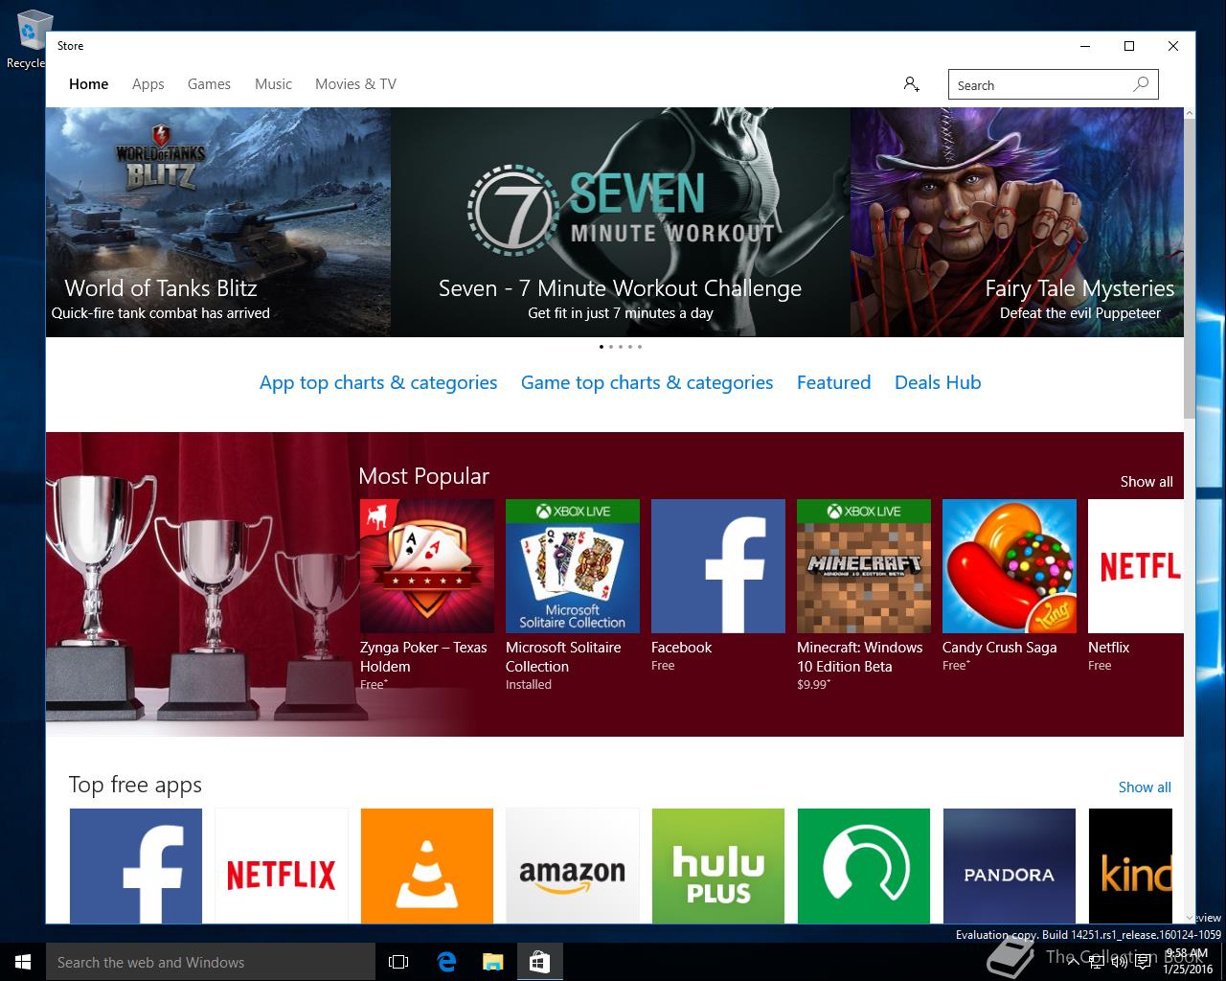Show all Top free apps
1226x981 pixels.
click(x=1145, y=787)
